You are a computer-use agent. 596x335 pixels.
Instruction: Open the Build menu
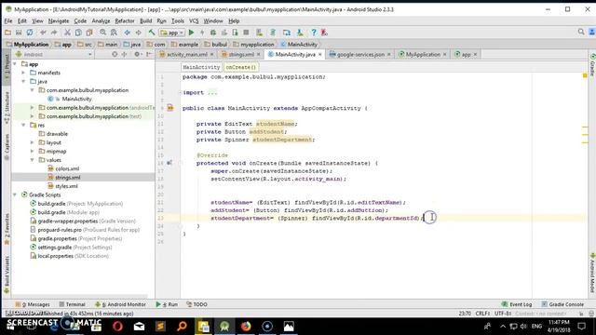[145, 20]
